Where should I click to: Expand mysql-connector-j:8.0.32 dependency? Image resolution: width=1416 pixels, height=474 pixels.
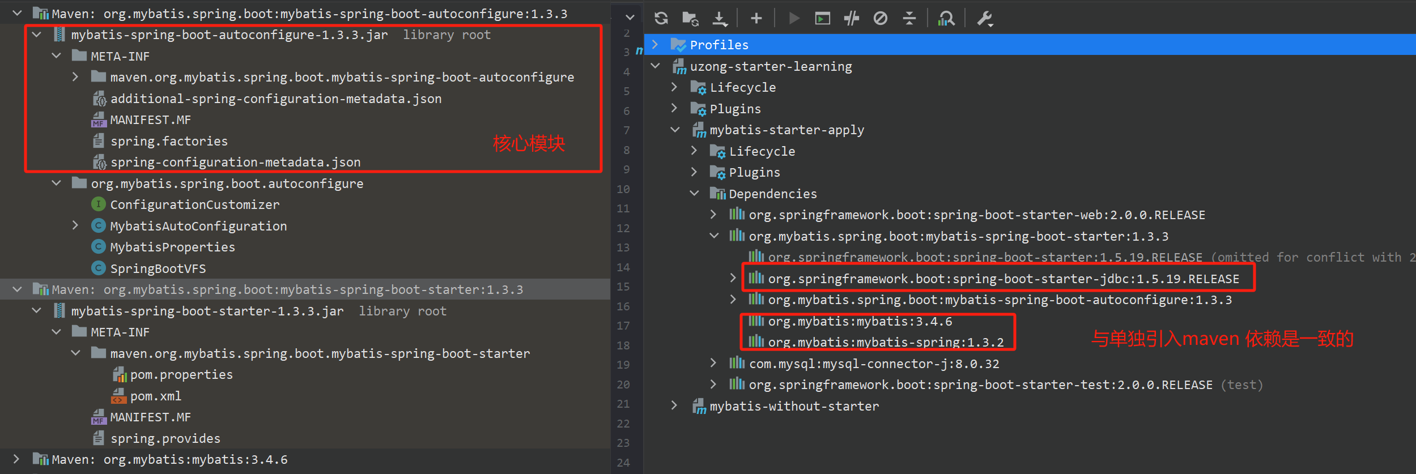click(714, 362)
